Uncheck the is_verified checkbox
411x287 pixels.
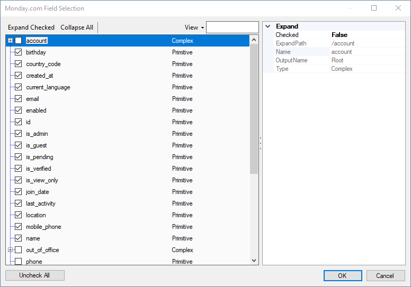click(19, 169)
